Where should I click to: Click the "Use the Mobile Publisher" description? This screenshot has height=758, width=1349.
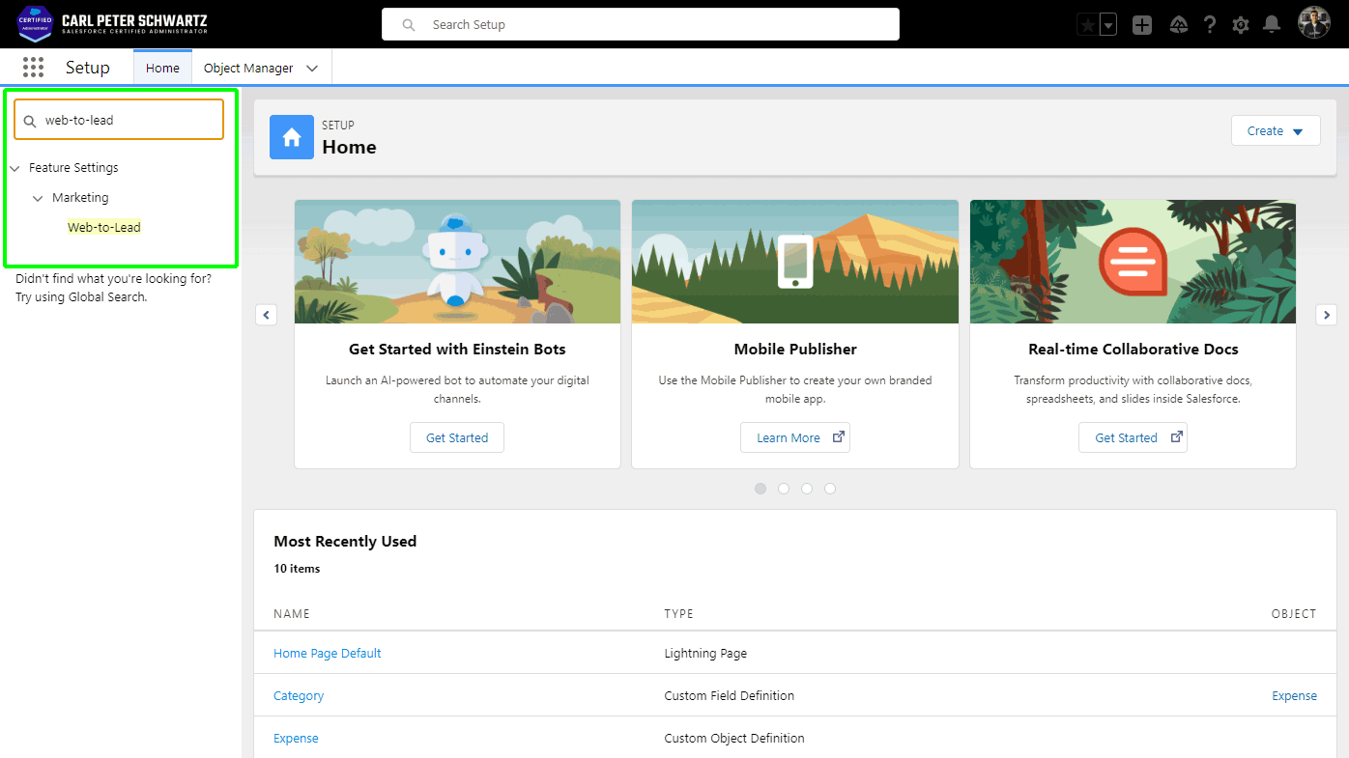pyautogui.click(x=795, y=389)
